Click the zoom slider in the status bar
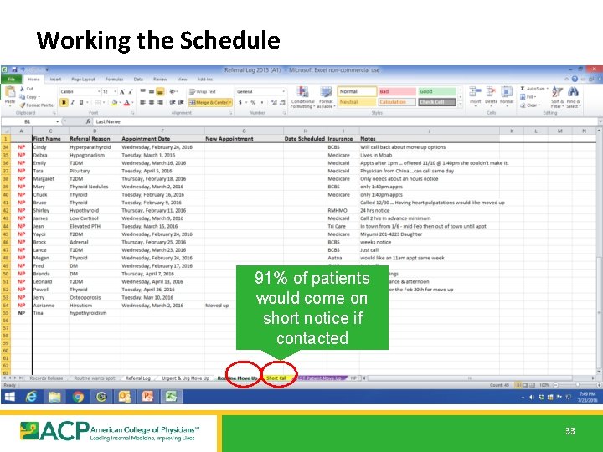The width and height of the screenshot is (603, 452). 577,385
